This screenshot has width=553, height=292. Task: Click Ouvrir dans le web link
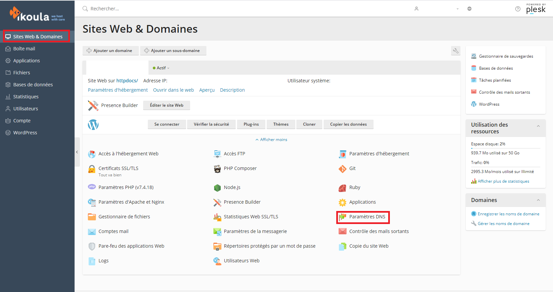(173, 90)
